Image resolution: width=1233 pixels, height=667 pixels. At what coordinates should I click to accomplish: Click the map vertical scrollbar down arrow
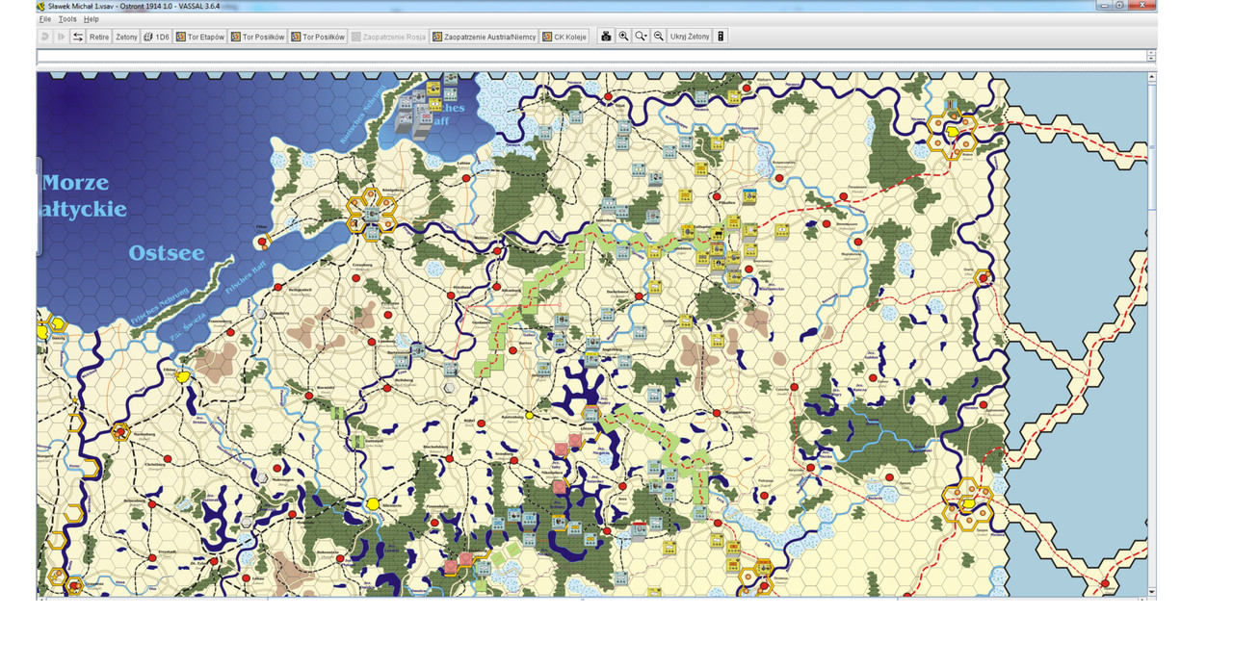[1152, 591]
